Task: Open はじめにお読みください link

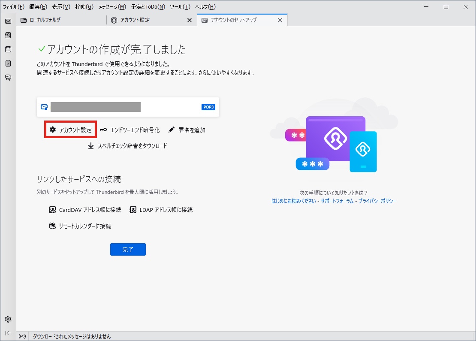Action: [x=294, y=201]
